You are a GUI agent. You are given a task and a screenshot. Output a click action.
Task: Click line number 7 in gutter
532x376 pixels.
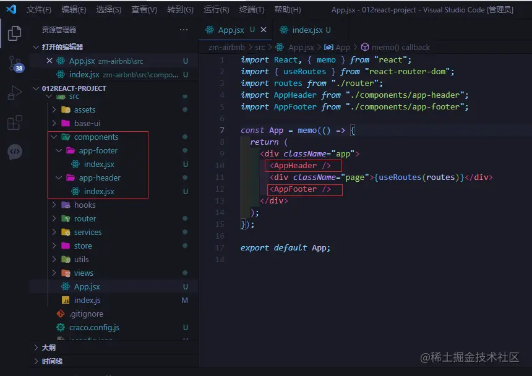coord(221,130)
